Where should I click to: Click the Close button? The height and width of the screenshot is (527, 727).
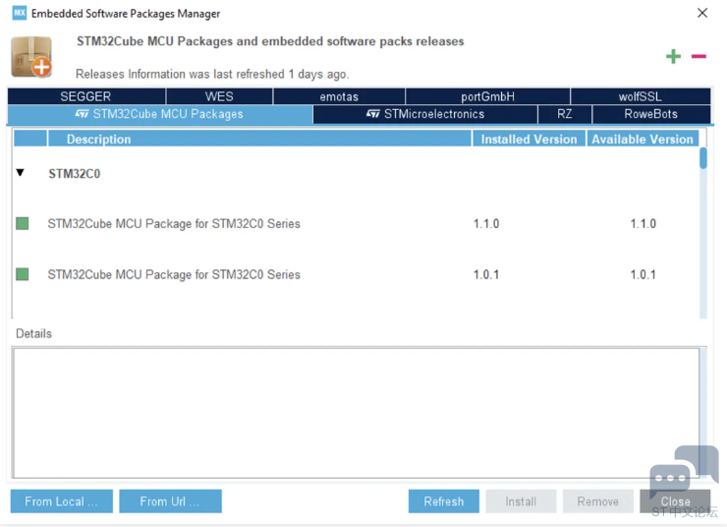675,501
